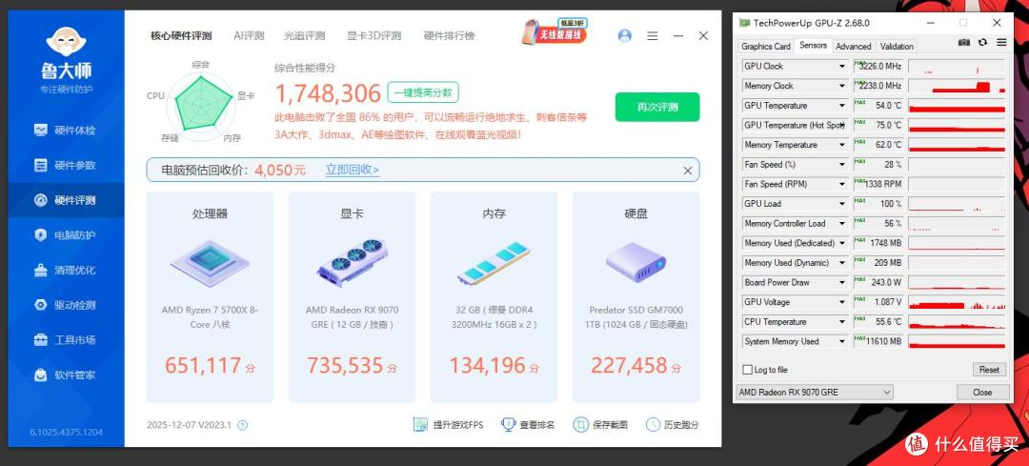The image size is (1029, 466).
Task: Click the processor score 651,117
Action: tap(204, 365)
